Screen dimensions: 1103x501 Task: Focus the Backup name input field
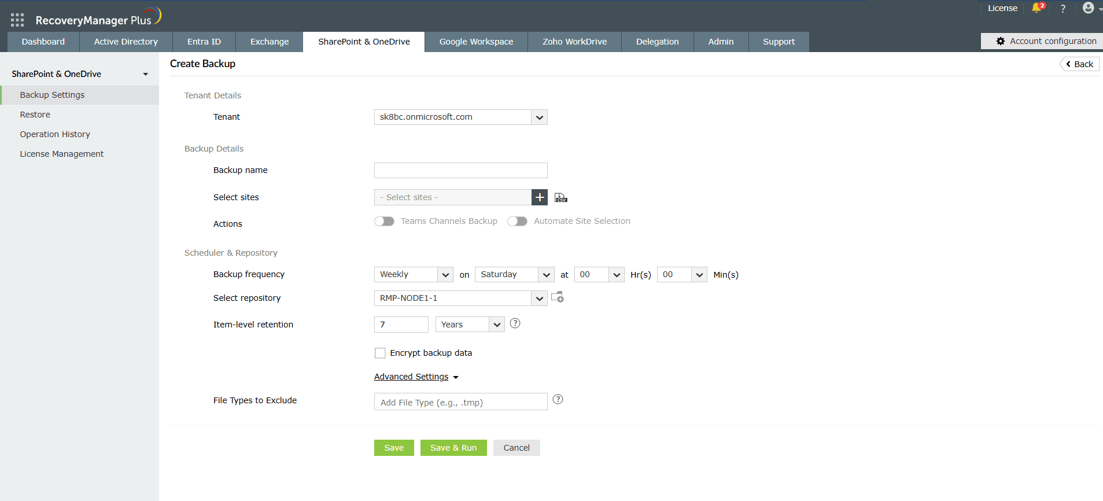(x=461, y=170)
